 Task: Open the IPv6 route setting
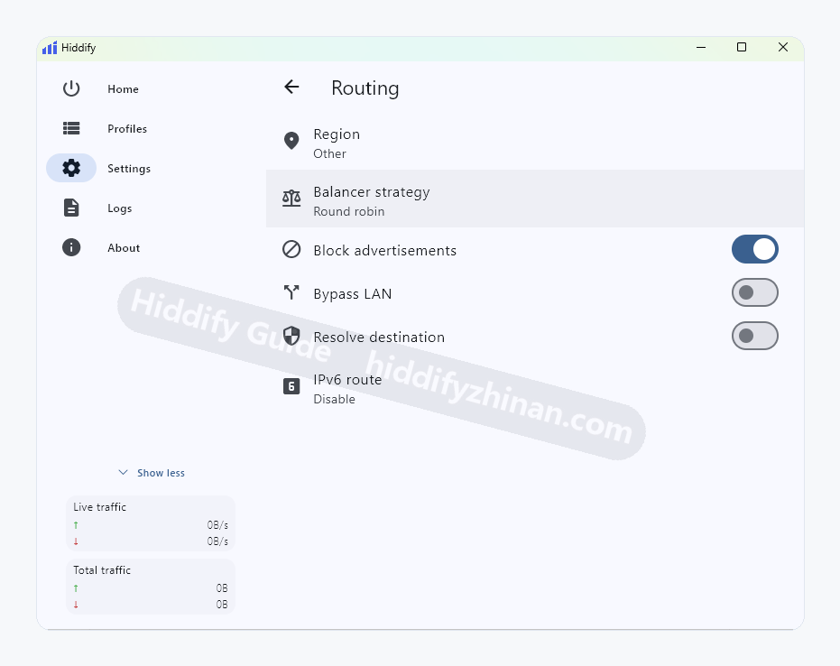pyautogui.click(x=535, y=389)
